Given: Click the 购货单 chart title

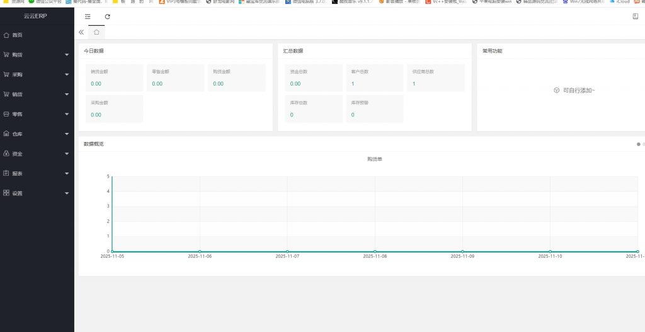Looking at the screenshot, I should pyautogui.click(x=374, y=159).
